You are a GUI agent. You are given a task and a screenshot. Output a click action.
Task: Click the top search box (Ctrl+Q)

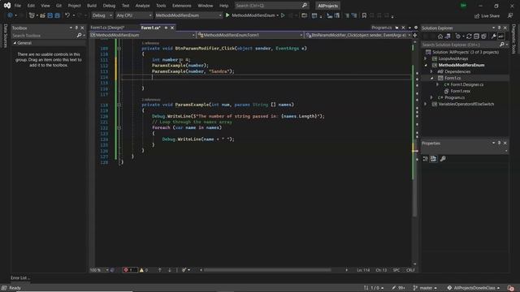[271, 6]
